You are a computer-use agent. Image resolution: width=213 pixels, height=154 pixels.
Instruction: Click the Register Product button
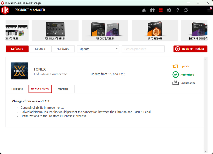(x=190, y=49)
